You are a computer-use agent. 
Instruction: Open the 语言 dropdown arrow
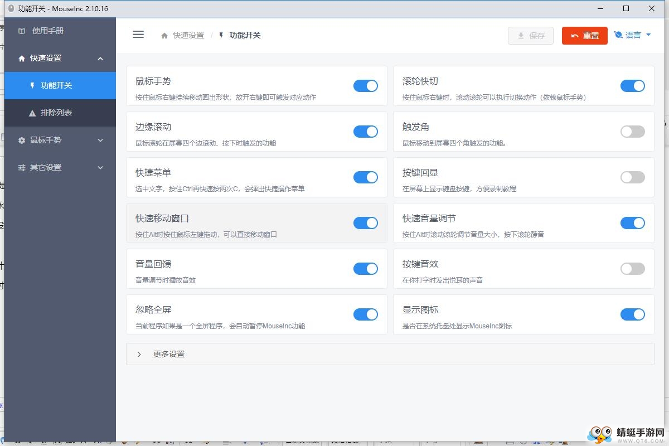coord(648,35)
